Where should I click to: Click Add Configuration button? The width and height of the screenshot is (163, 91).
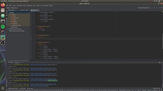pyautogui.click(x=144, y=8)
